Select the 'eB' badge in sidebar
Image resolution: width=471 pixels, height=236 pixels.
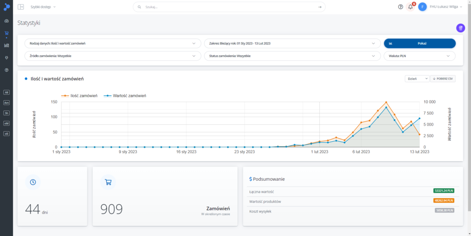pyautogui.click(x=6, y=133)
